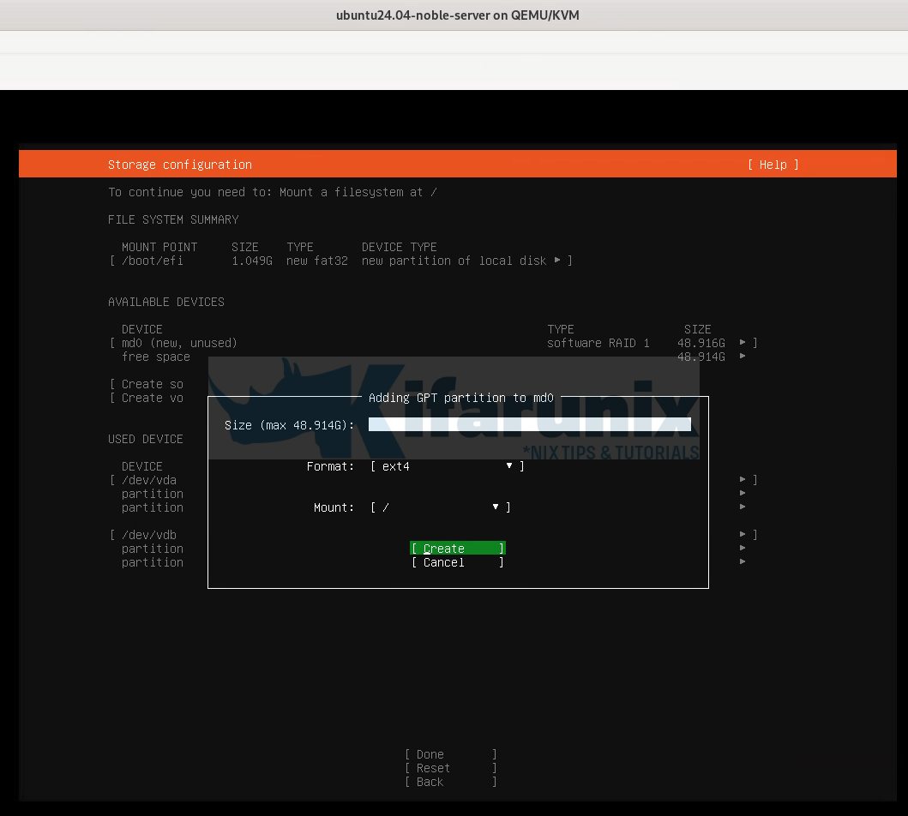Expand /dev/vda device row arrow
908x816 pixels.
[743, 479]
